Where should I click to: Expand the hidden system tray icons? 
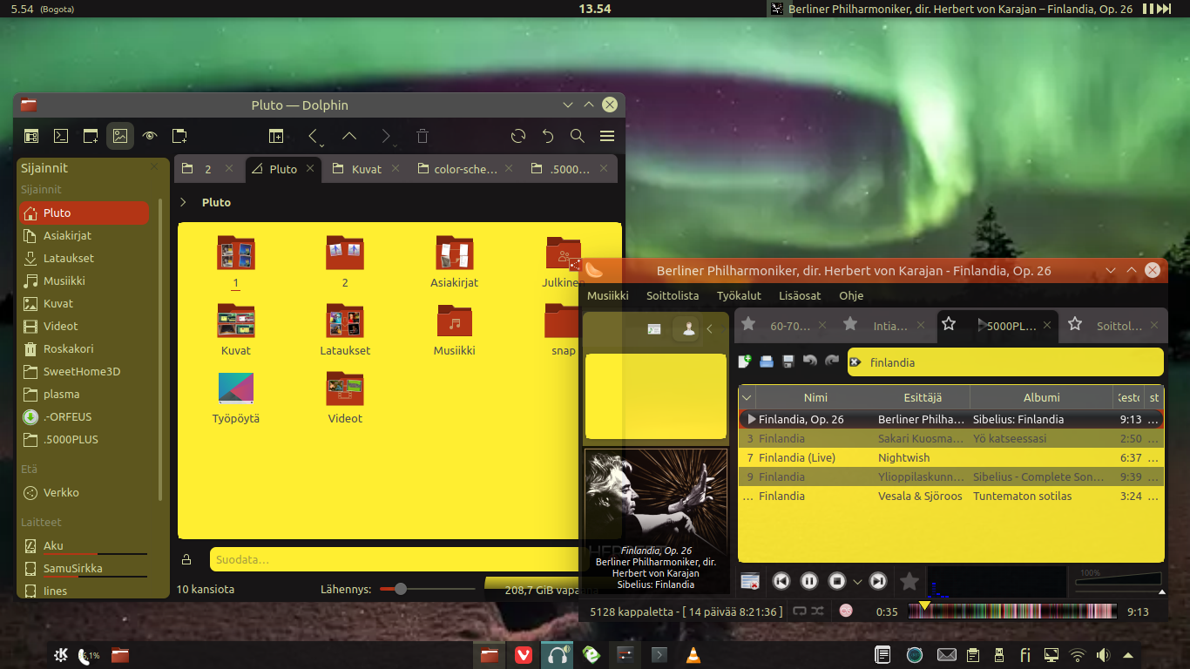1128,655
